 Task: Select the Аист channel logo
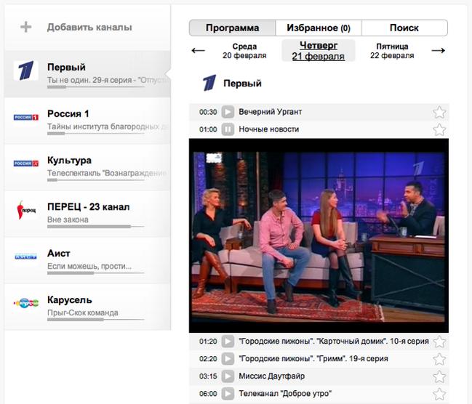26,256
